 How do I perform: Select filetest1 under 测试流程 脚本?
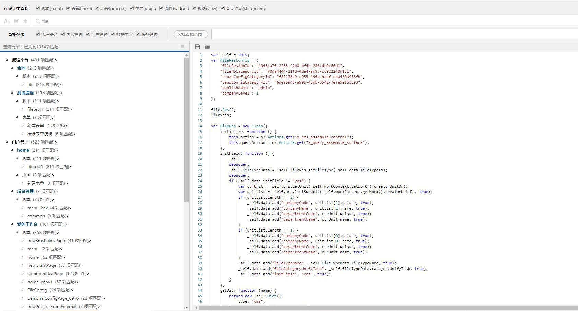coord(49,109)
